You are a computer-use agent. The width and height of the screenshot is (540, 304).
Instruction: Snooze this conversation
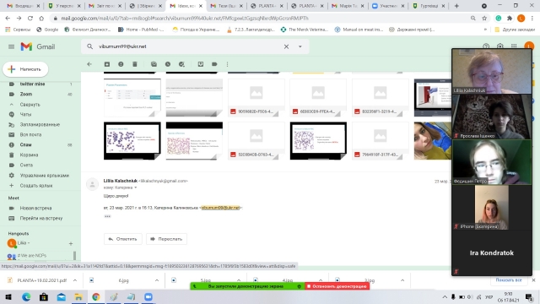coord(168,64)
